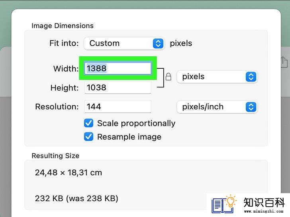Click the share icon behind the dialog

pos(284,62)
